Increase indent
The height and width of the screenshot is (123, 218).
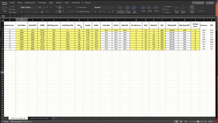[72, 12]
